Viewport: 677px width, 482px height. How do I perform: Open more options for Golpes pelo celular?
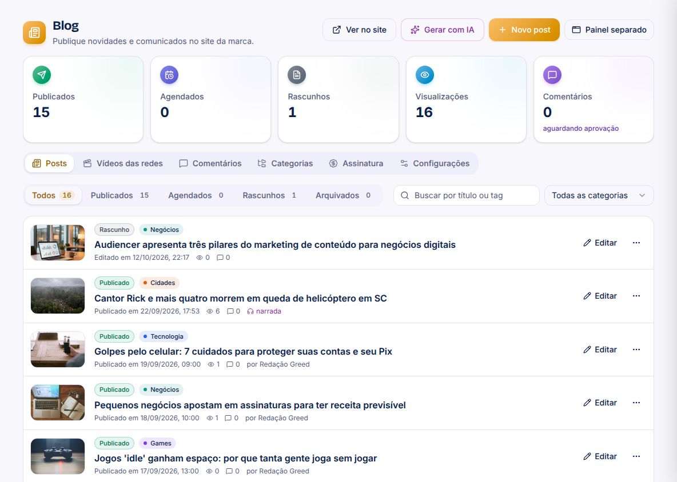point(636,349)
